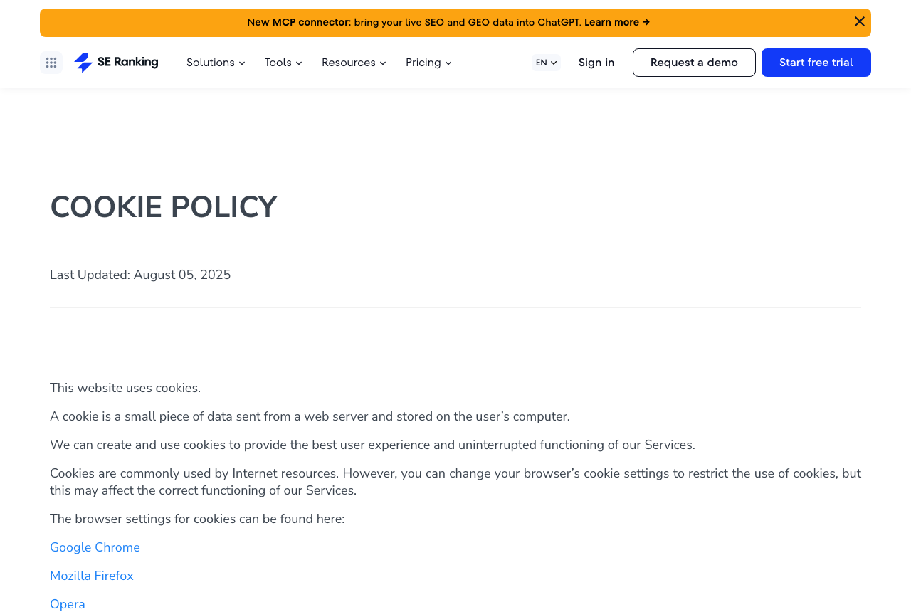This screenshot has height=612, width=911.
Task: Click Request a demo button
Action: [694, 63]
